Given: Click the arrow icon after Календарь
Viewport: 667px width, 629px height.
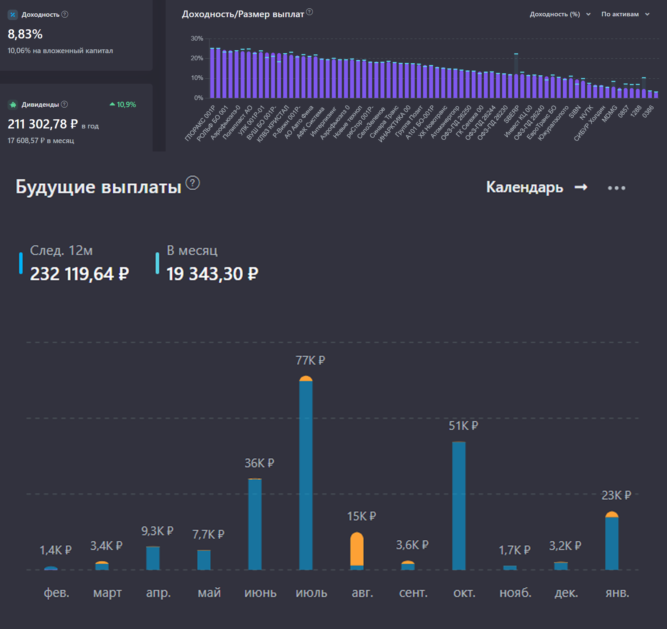Looking at the screenshot, I should [x=581, y=187].
